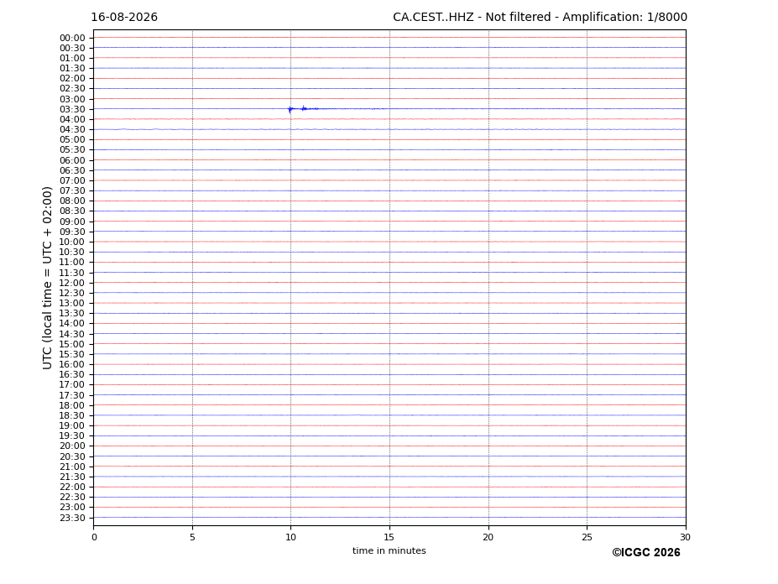Click the 00:30 time label
This screenshot has width=778, height=584.
[x=72, y=48]
